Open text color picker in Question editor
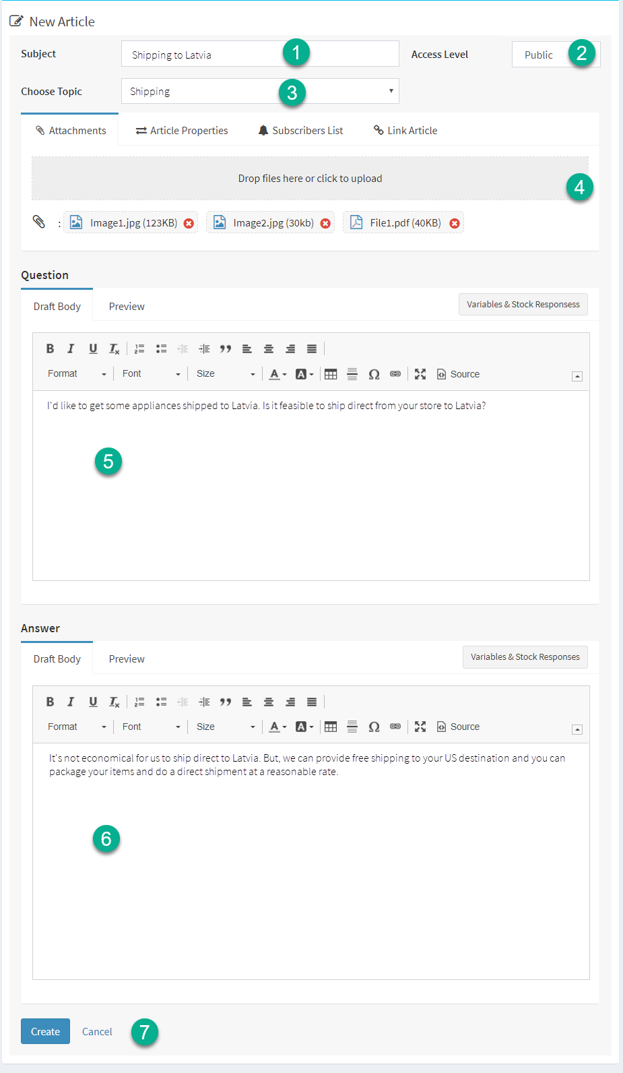 (x=277, y=374)
